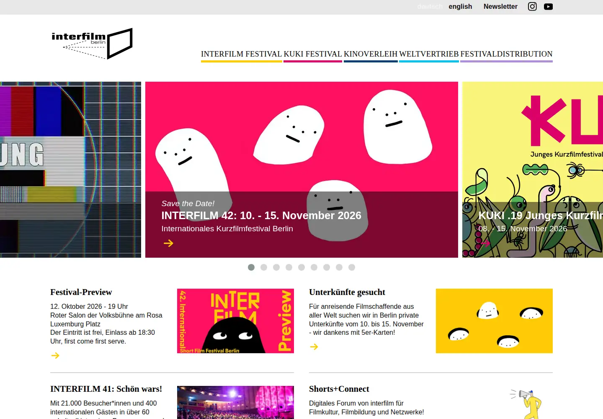Click the TV test pattern slide
This screenshot has width=603, height=419.
pyautogui.click(x=70, y=170)
